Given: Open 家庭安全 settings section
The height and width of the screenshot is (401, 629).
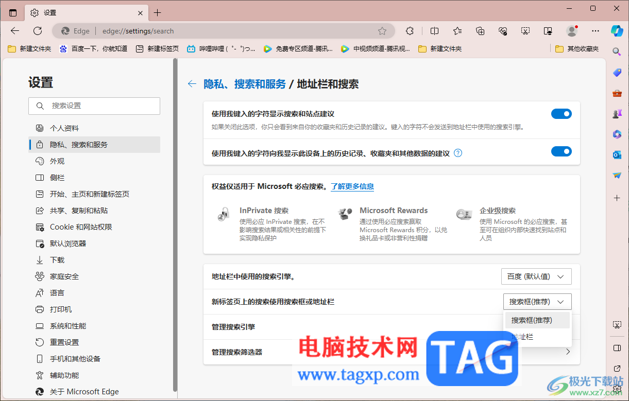Looking at the screenshot, I should [94, 276].
